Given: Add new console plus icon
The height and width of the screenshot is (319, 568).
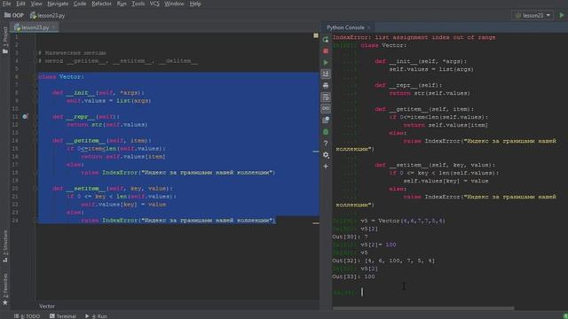Looking at the screenshot, I should (326, 167).
